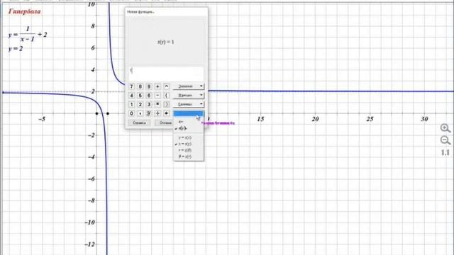Click digit 7 on the keypad
The image size is (454, 255).
131,86
